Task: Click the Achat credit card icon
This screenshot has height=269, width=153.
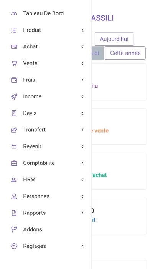Action: [14, 46]
